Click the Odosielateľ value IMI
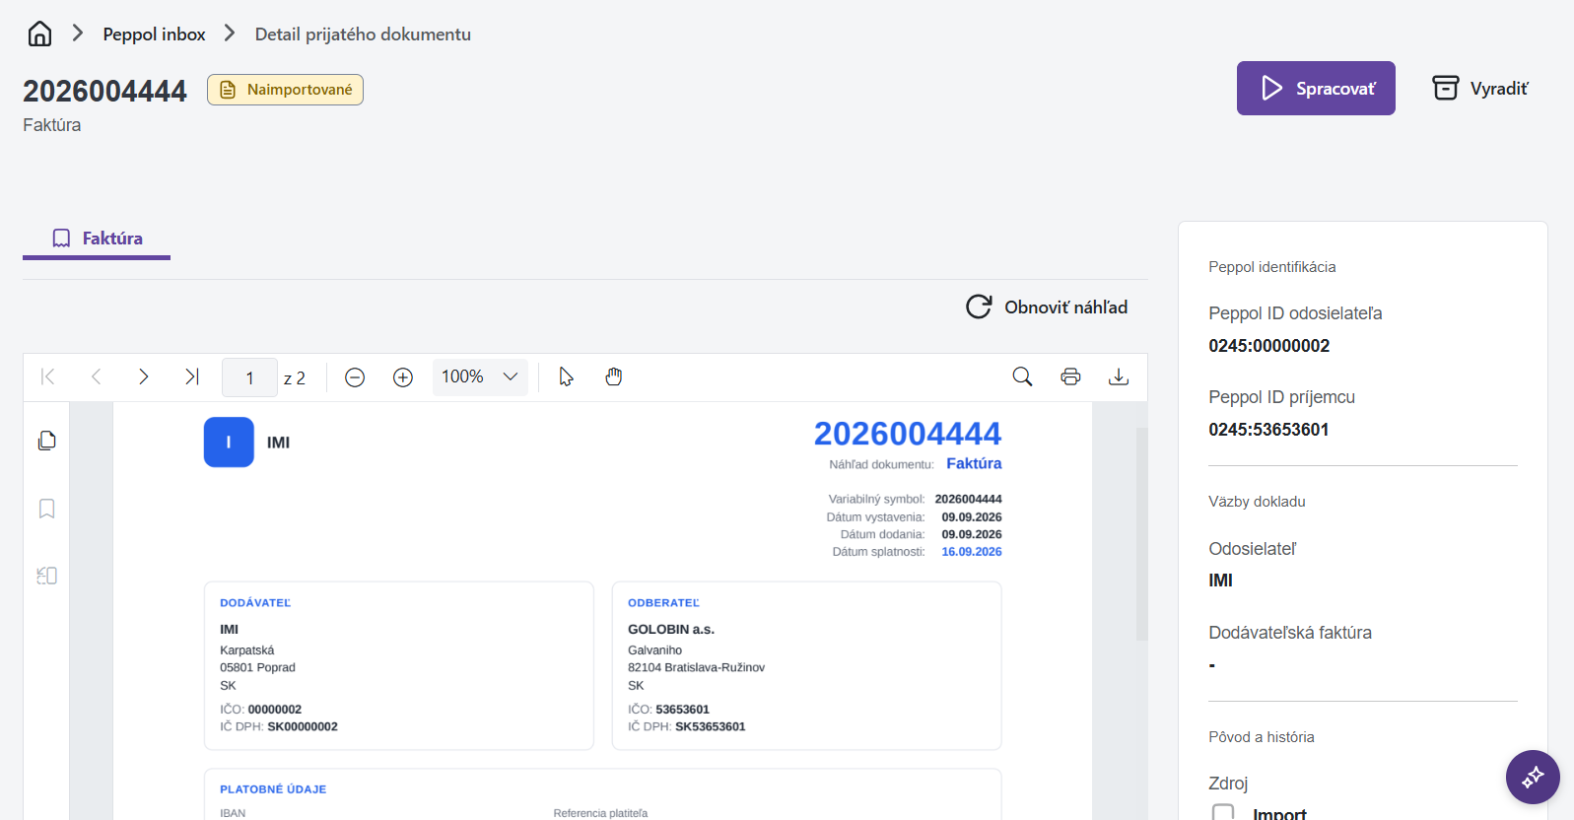This screenshot has height=820, width=1574. click(x=1220, y=581)
